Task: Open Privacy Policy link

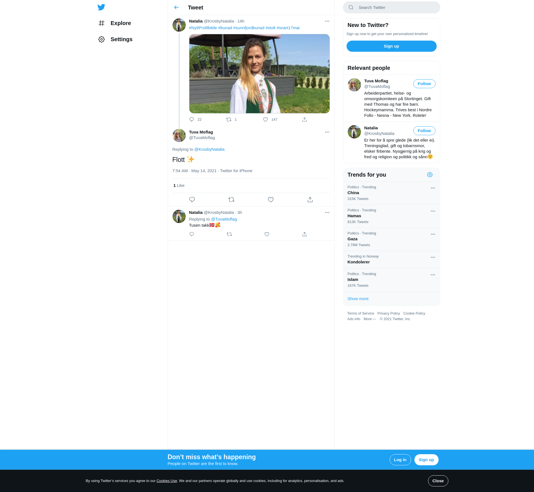Action: click(389, 313)
